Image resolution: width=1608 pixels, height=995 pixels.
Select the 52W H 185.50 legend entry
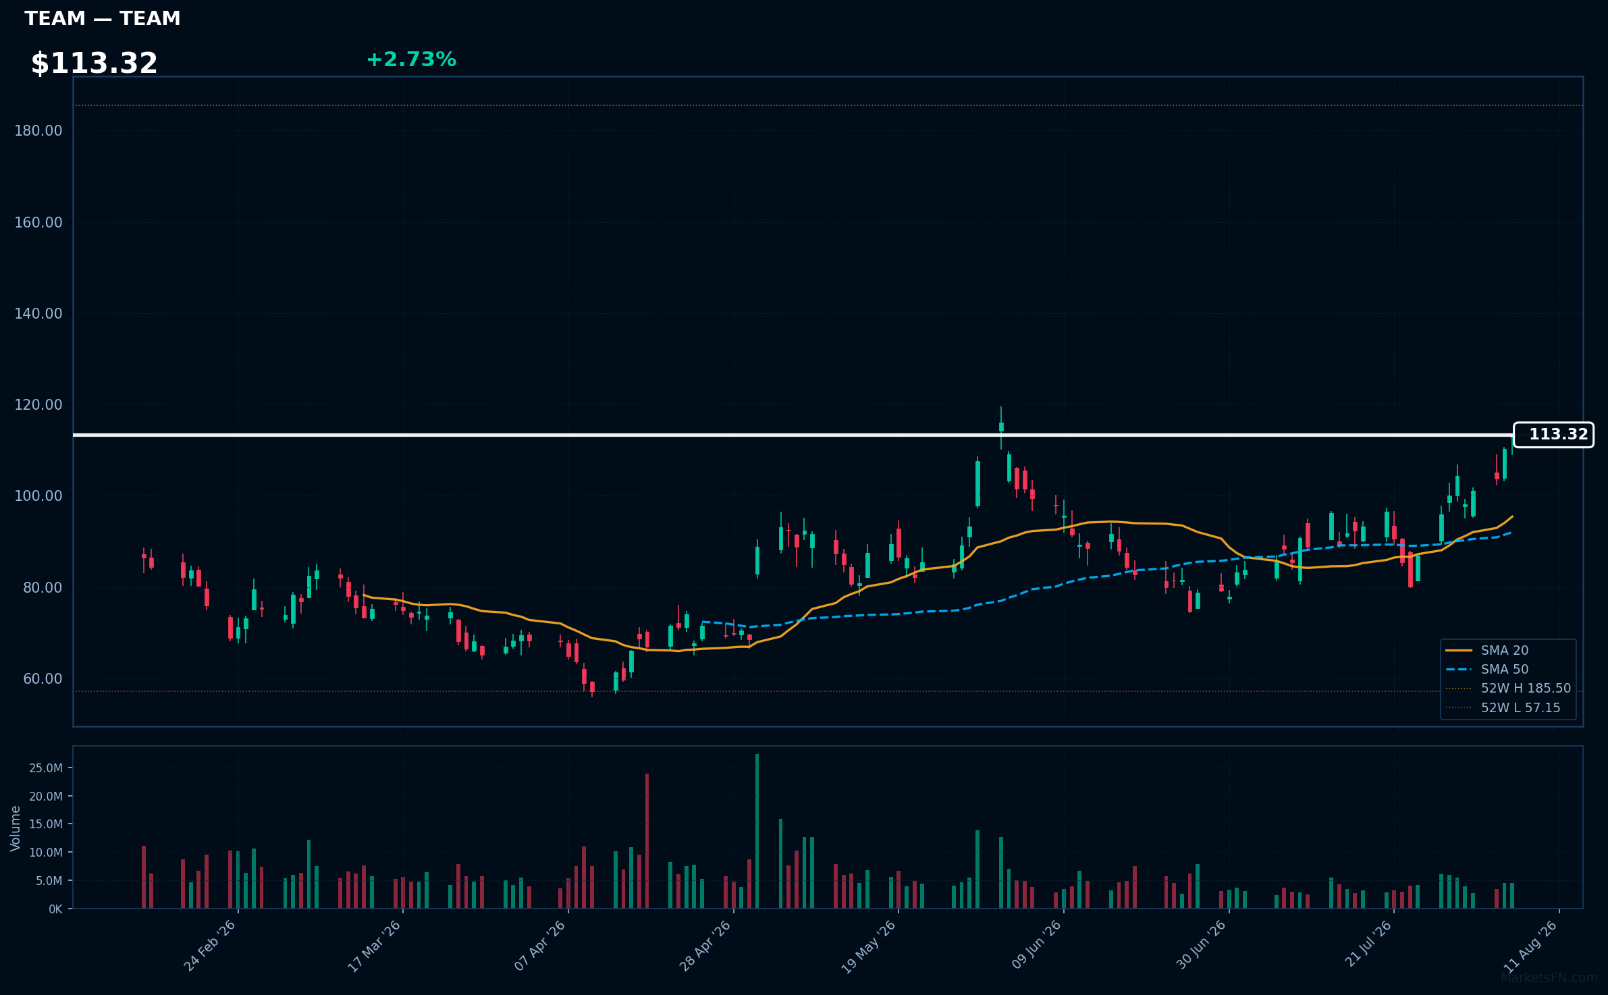1508,689
